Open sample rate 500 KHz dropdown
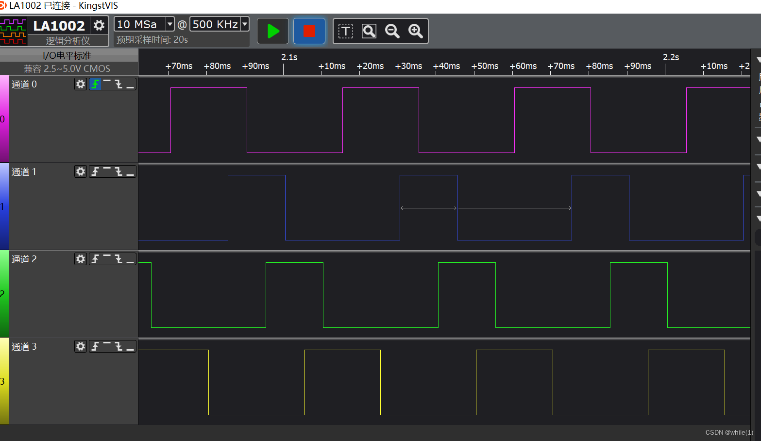761x441 pixels. pos(245,24)
